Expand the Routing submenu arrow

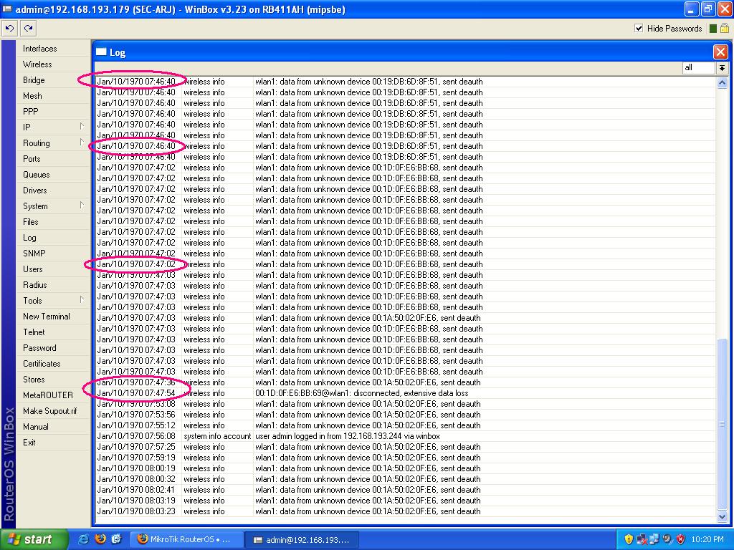[x=82, y=143]
